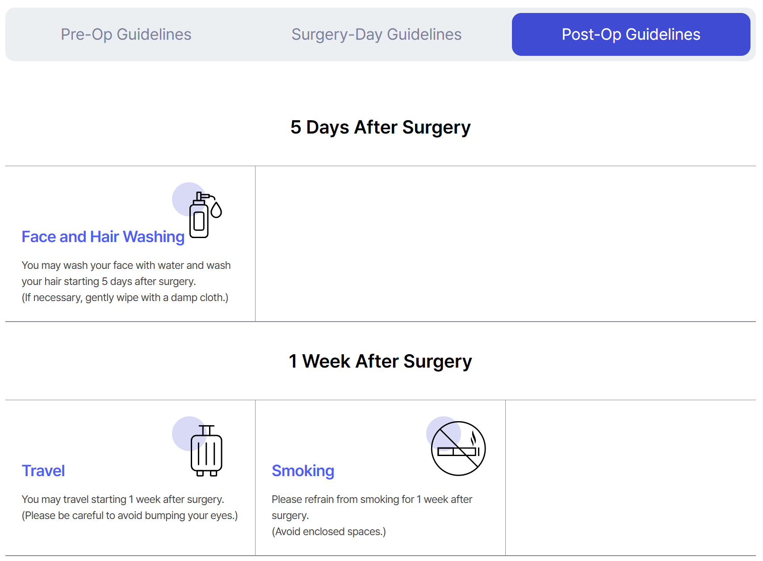The width and height of the screenshot is (763, 561).
Task: Click the face and hair washing instruction text
Action: tap(126, 273)
